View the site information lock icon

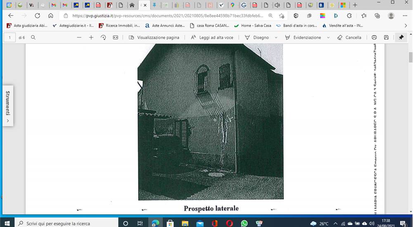(x=66, y=16)
